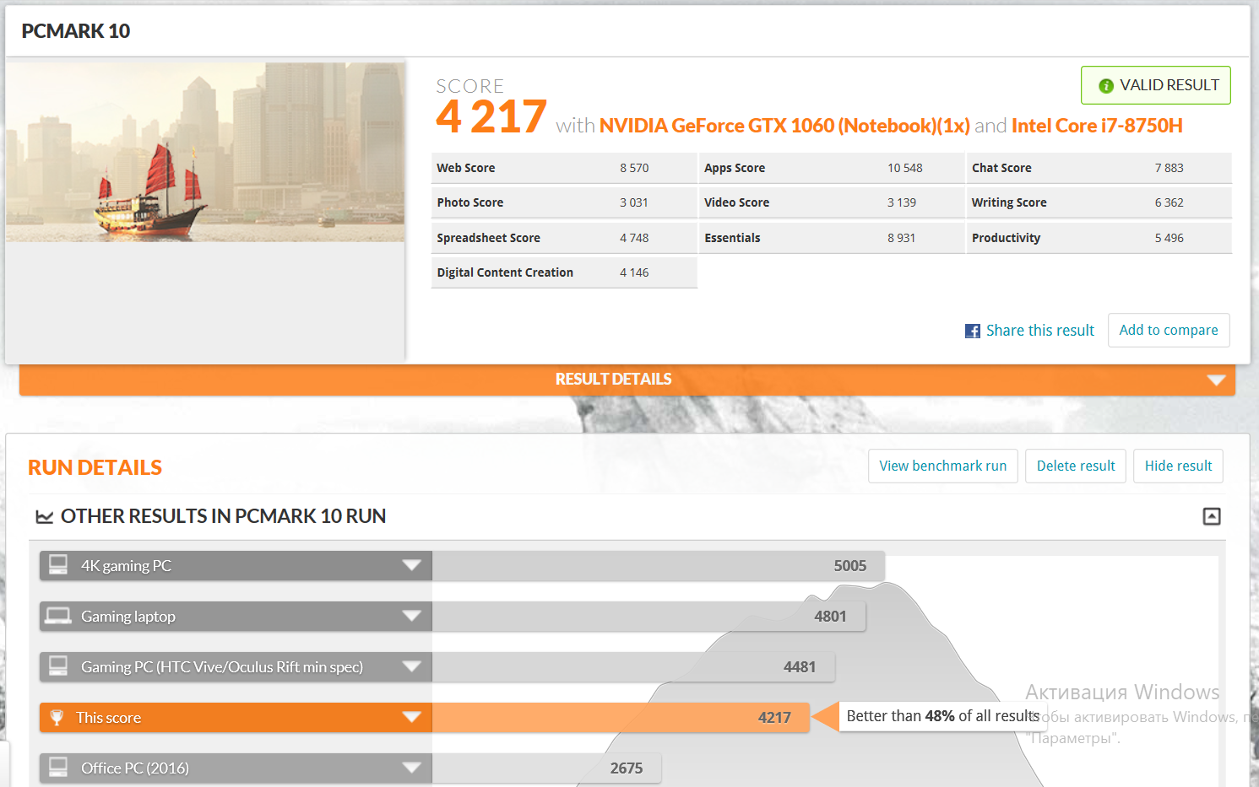
Task: Click the Web Score row
Action: tap(564, 168)
